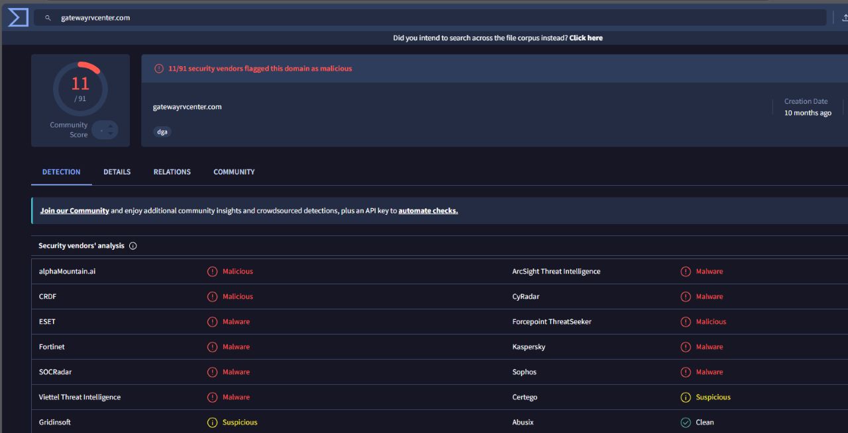Click the Clean verdict text for Abusix
Screen dimensions: 848x433
point(705,422)
